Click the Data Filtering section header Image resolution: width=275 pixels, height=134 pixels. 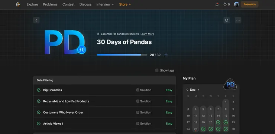click(x=104, y=80)
